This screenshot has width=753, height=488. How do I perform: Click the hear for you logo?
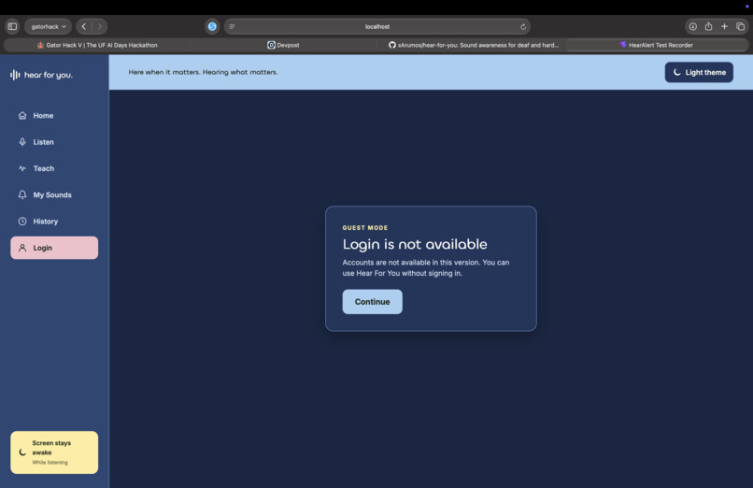coord(41,75)
